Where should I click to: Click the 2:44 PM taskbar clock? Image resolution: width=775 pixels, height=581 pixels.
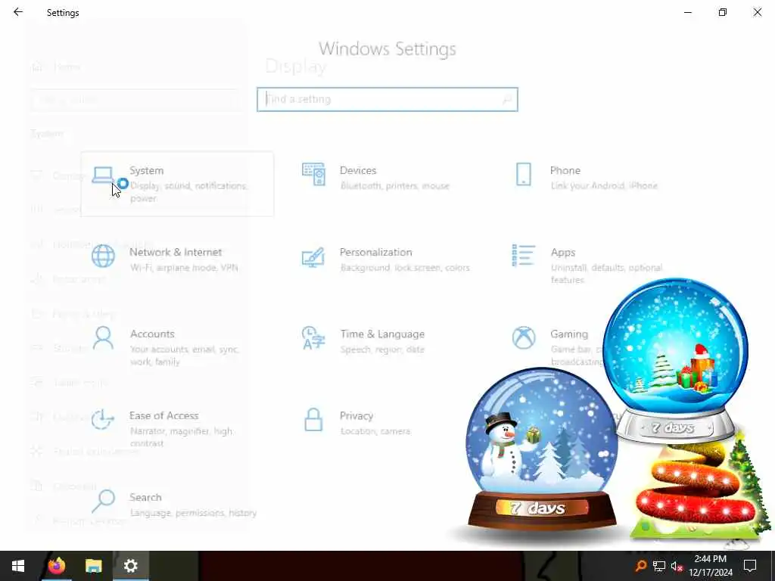click(710, 559)
